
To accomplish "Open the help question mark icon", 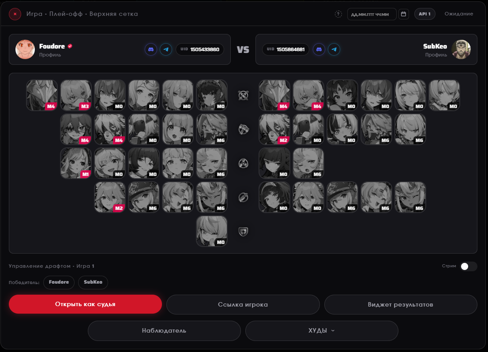I will tap(338, 14).
